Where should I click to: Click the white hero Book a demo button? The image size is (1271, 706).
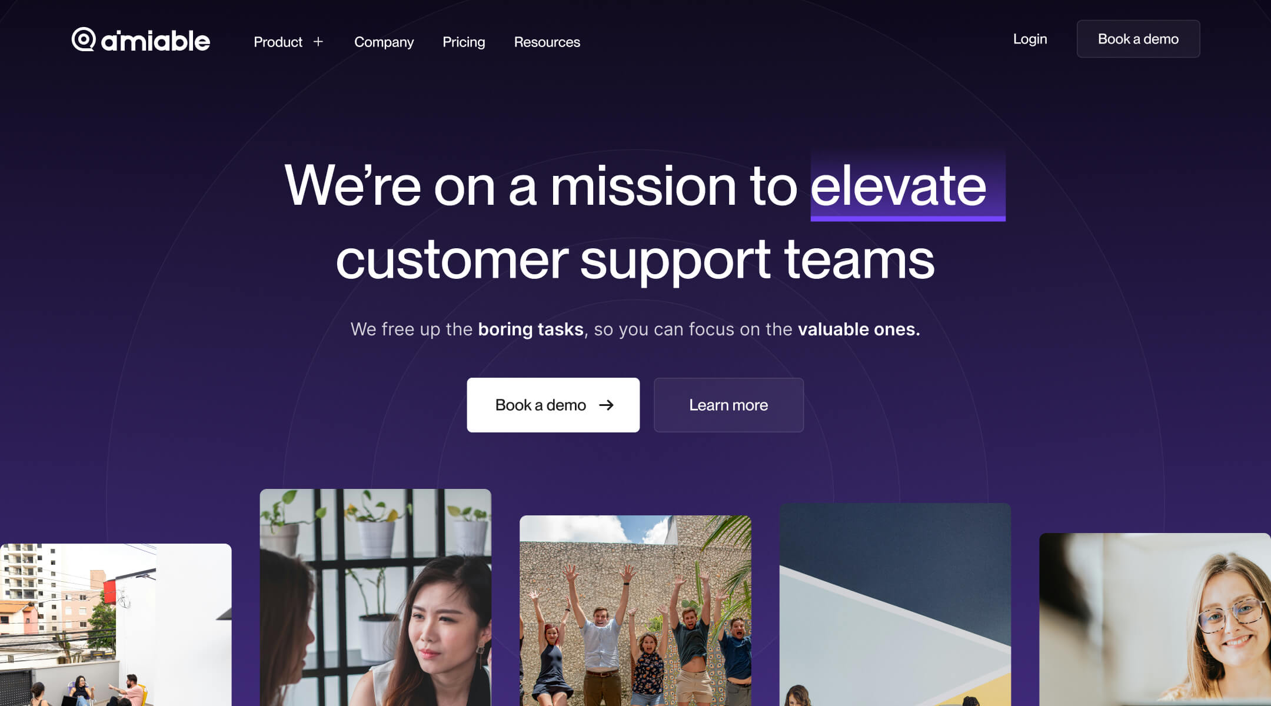pos(553,405)
